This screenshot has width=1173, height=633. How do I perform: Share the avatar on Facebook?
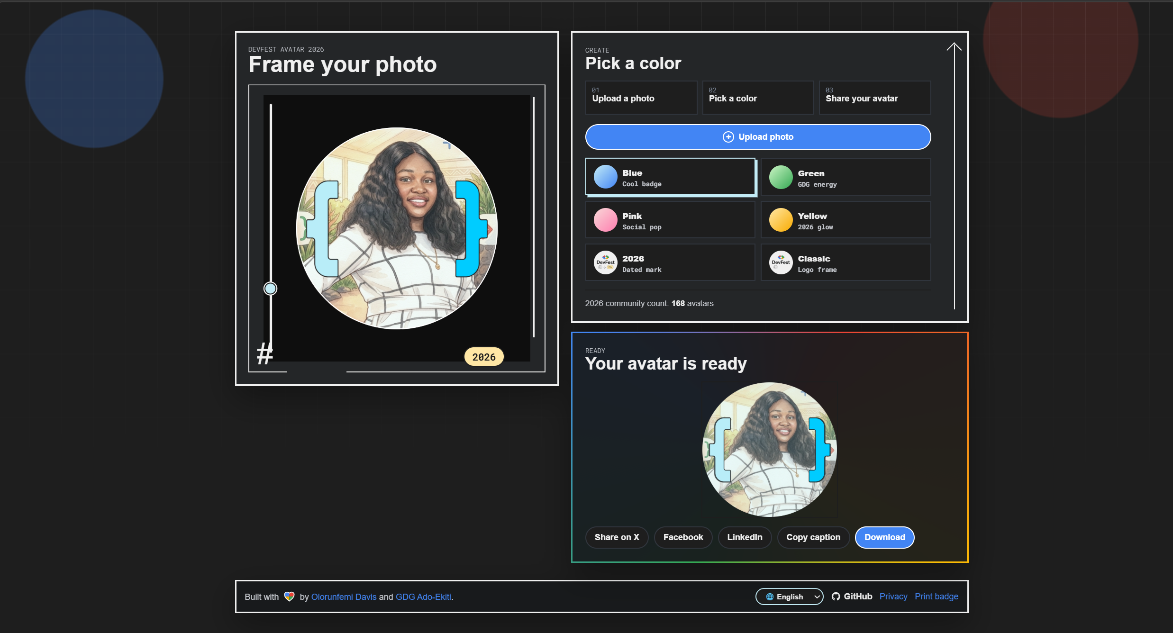[x=683, y=537]
